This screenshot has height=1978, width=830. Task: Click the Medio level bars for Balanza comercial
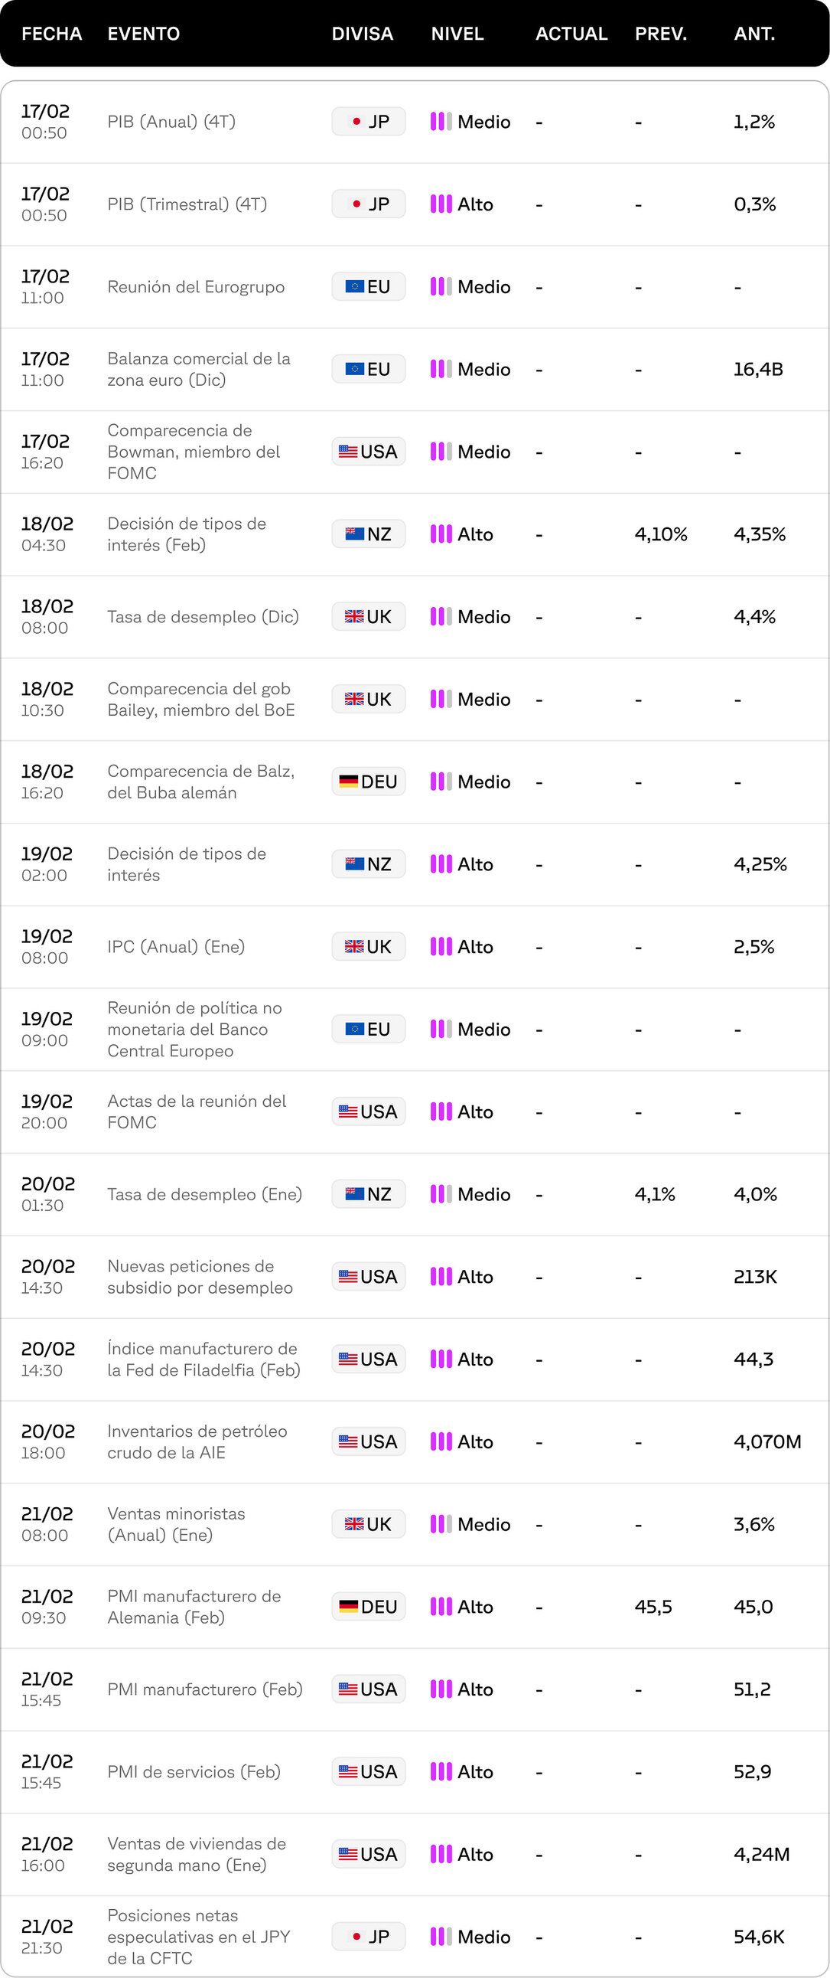click(x=441, y=369)
